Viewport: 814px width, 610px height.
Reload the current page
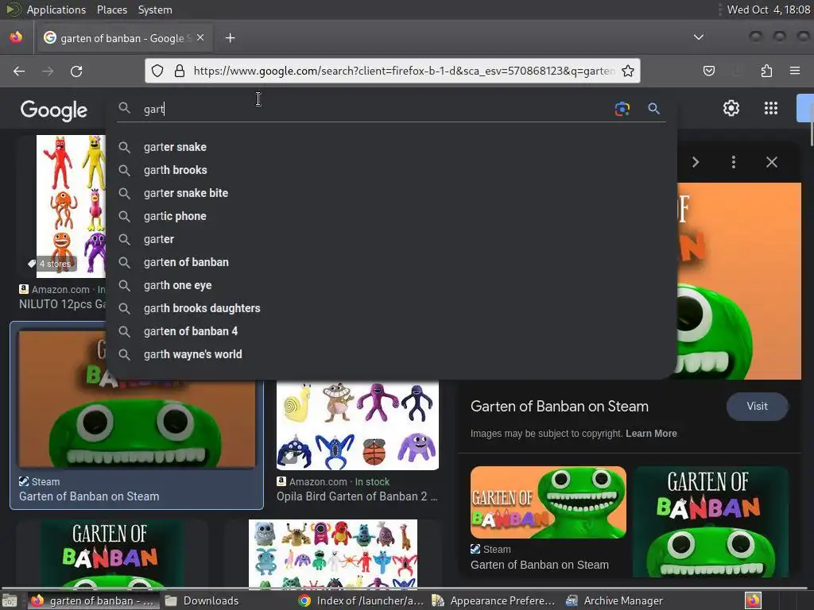point(76,71)
